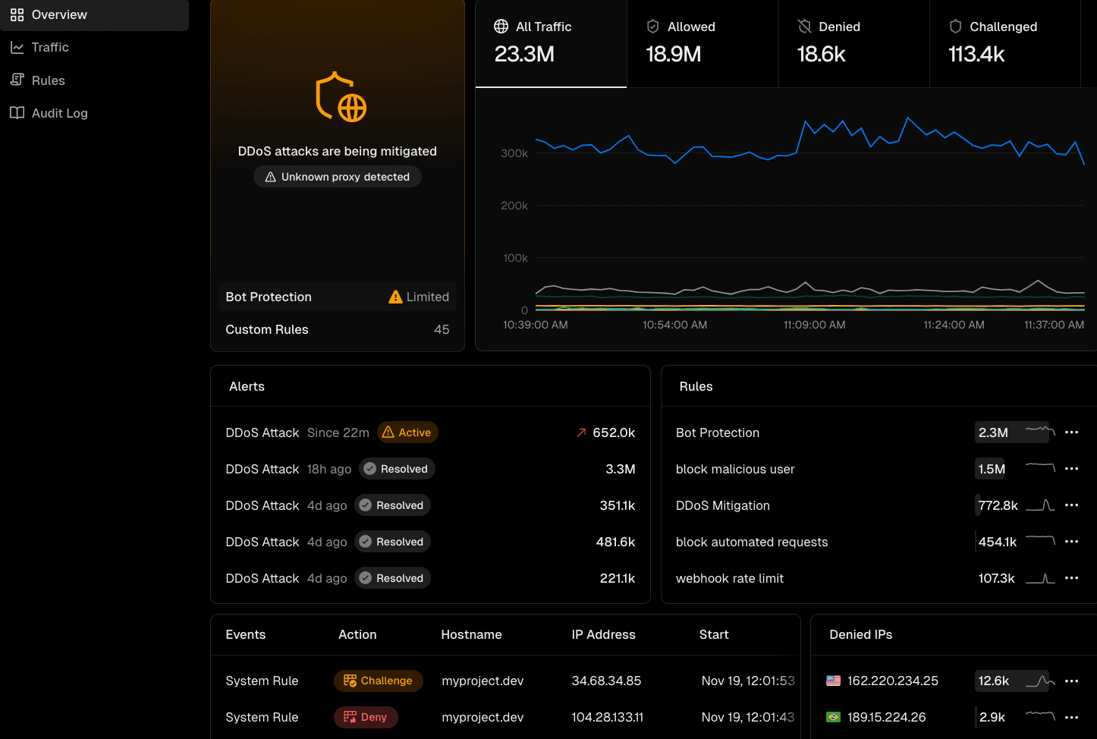
Task: Select the Rules icon in the sidebar
Action: tap(17, 80)
